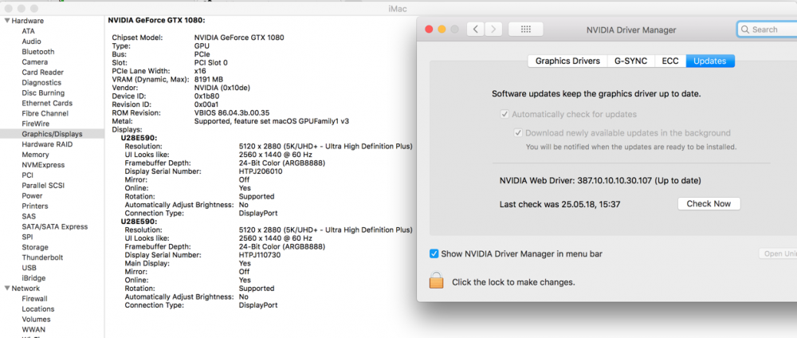Select PCI in the sidebar
The image size is (797, 338).
[x=27, y=175]
